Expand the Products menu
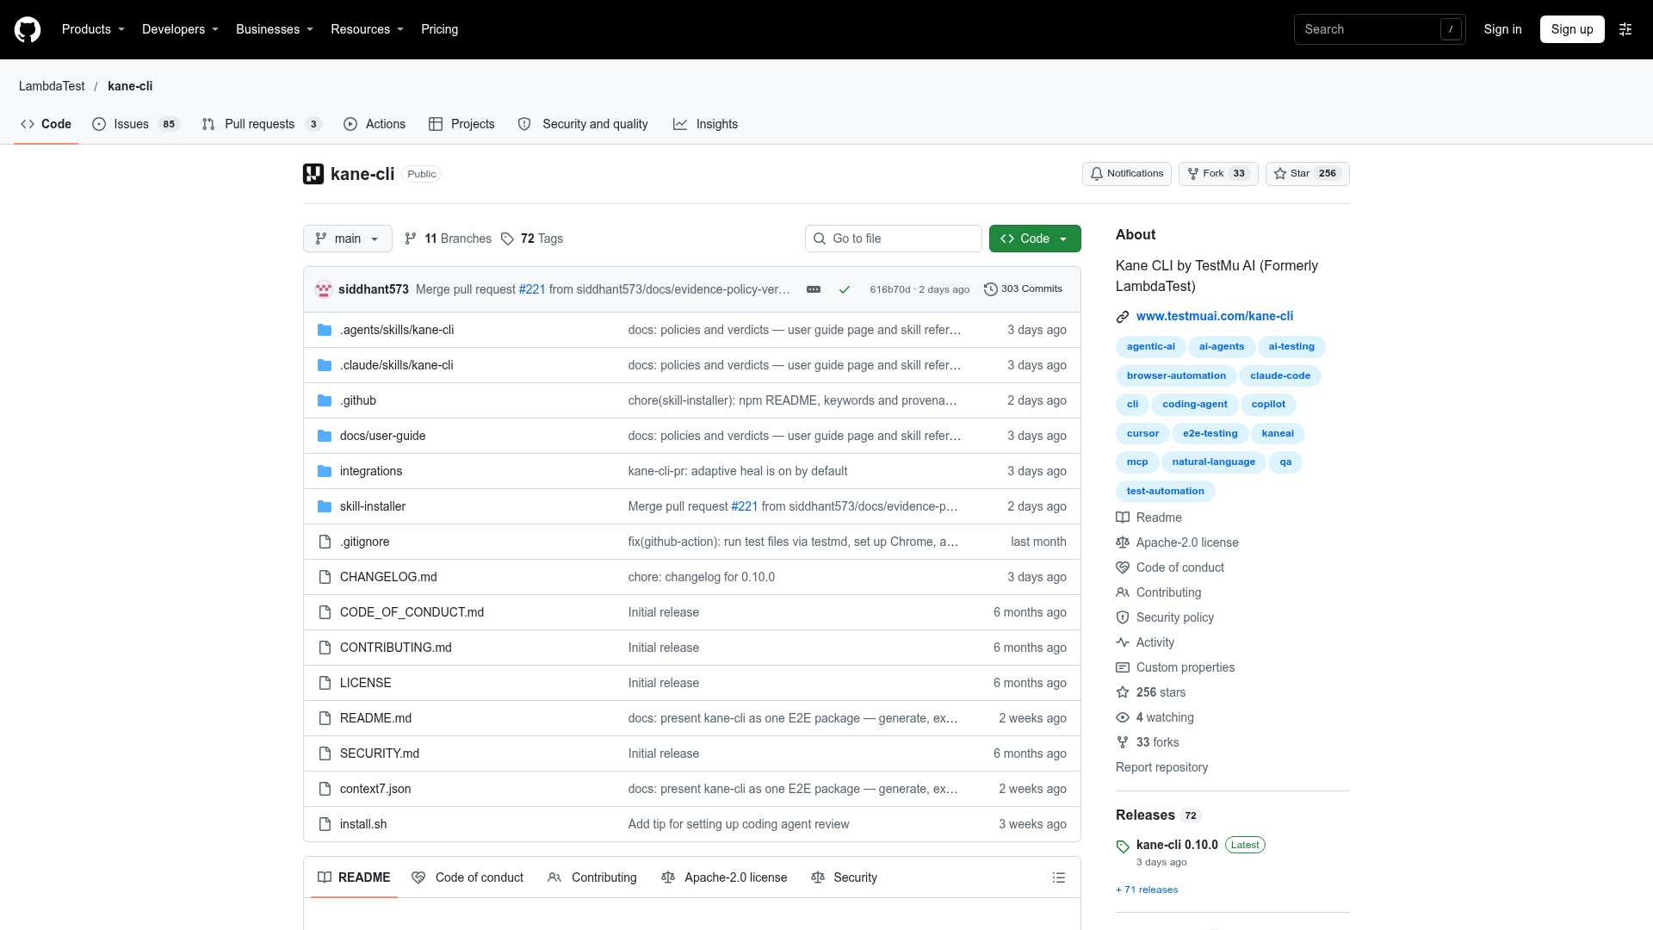1653x930 pixels. pos(93,29)
